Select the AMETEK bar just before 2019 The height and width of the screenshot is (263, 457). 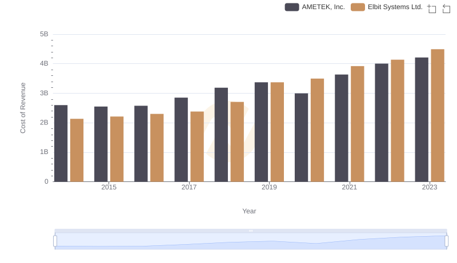click(x=262, y=132)
